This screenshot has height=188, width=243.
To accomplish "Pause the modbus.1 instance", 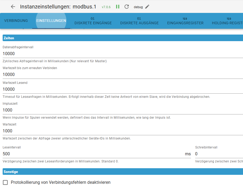I will coord(118,7).
